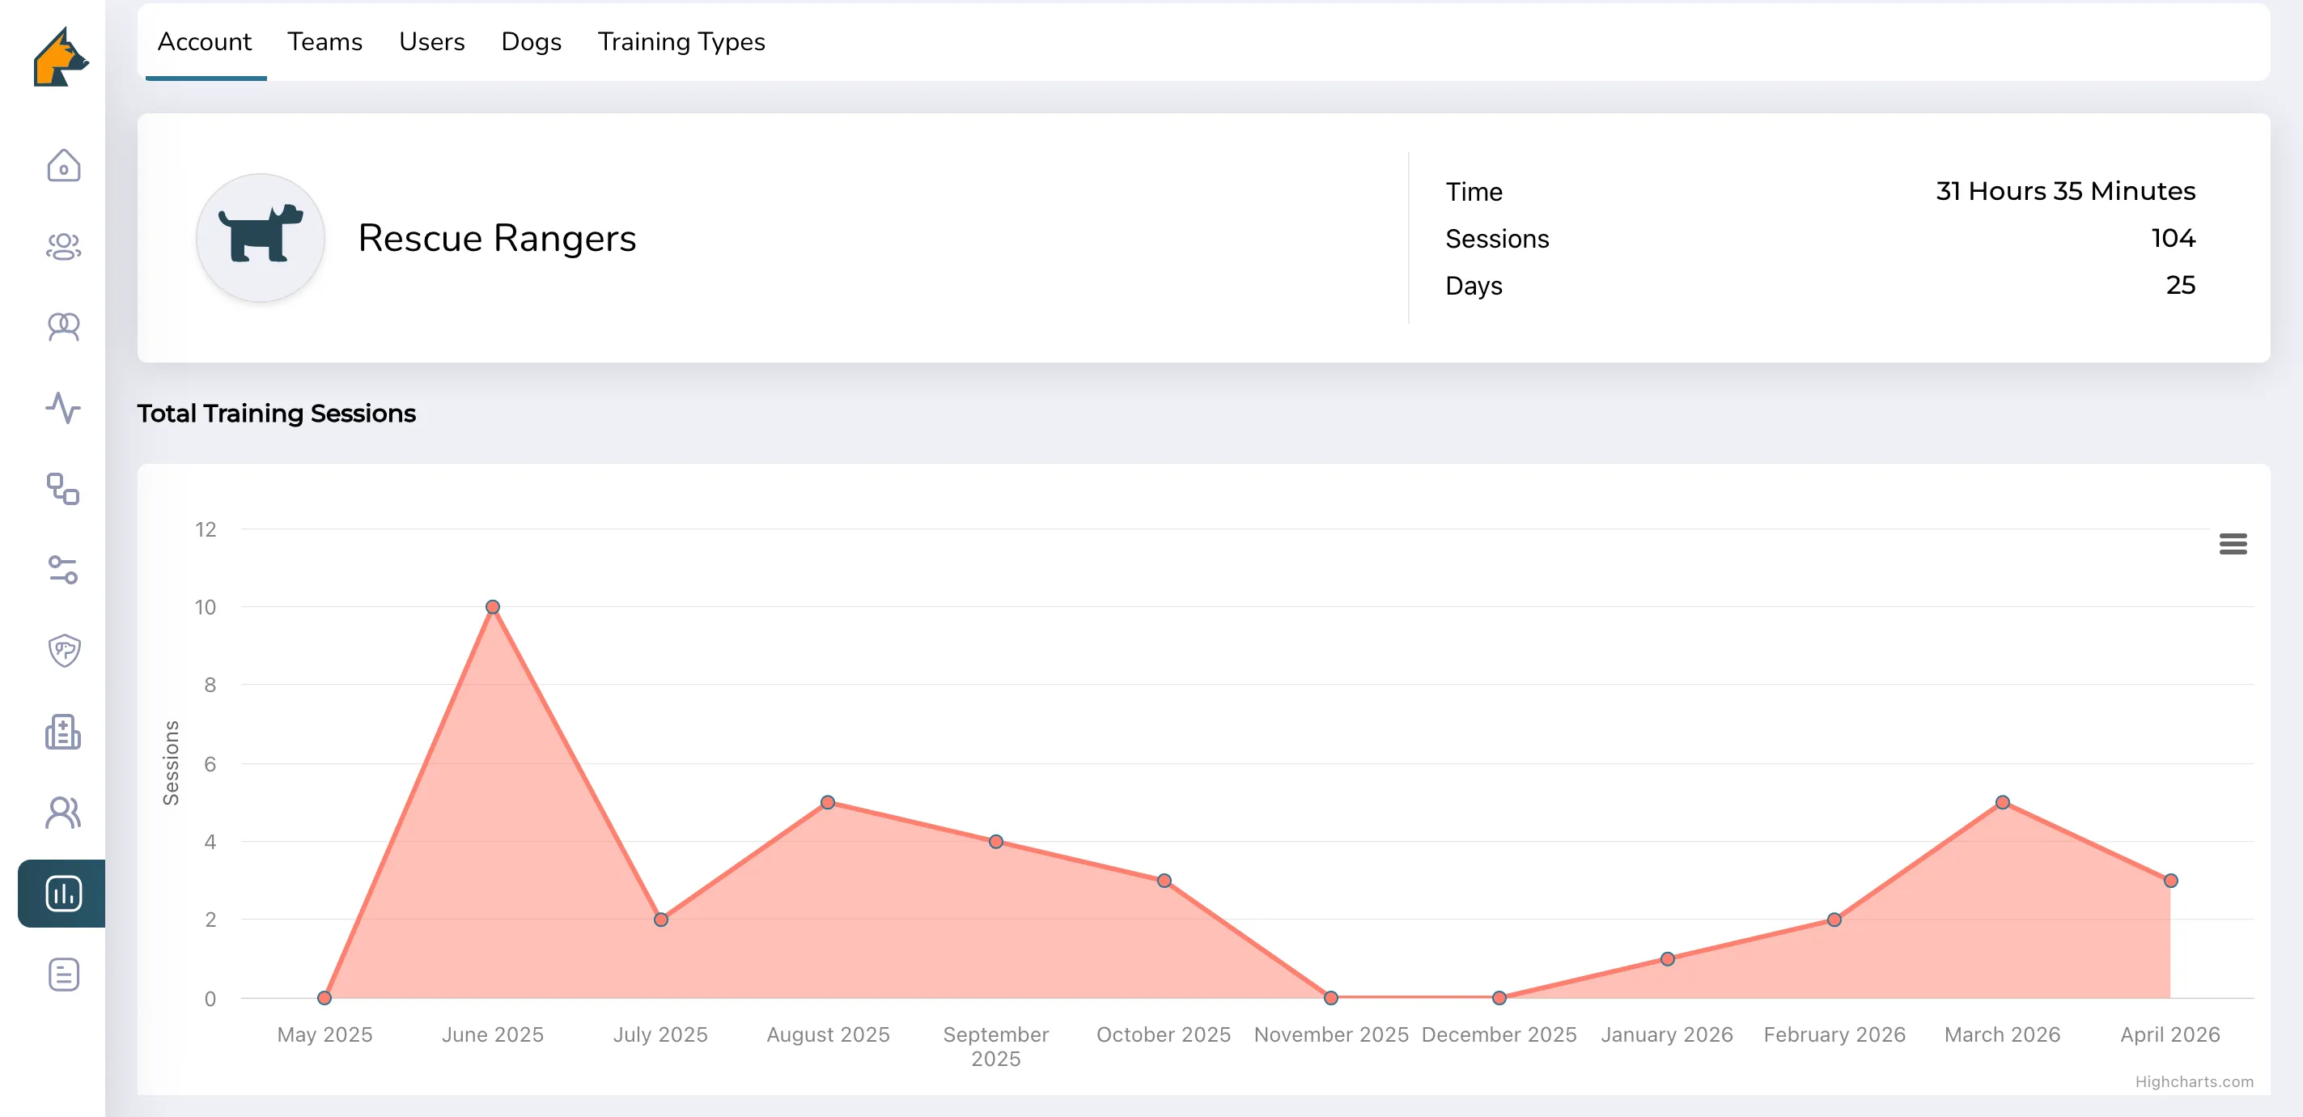The width and height of the screenshot is (2303, 1117).
Task: Open the activity pulse sidebar icon
Action: coord(63,408)
